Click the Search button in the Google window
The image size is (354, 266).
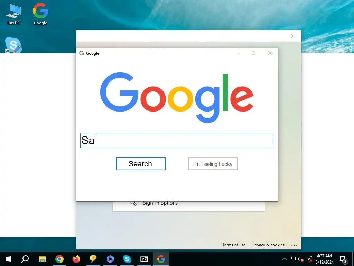pyautogui.click(x=141, y=164)
